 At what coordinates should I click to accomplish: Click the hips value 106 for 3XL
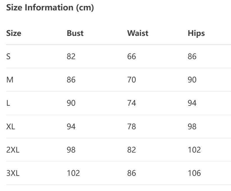[x=194, y=173]
